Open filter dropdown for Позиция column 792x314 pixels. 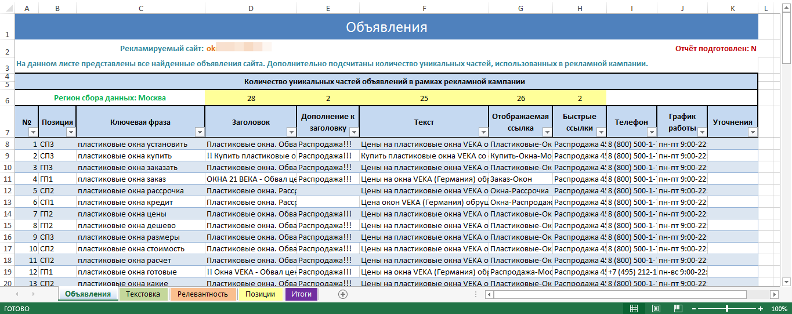click(71, 132)
